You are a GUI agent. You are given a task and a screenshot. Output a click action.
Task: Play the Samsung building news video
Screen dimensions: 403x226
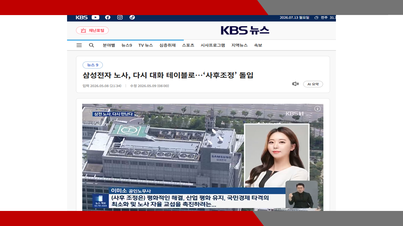[x=203, y=157]
